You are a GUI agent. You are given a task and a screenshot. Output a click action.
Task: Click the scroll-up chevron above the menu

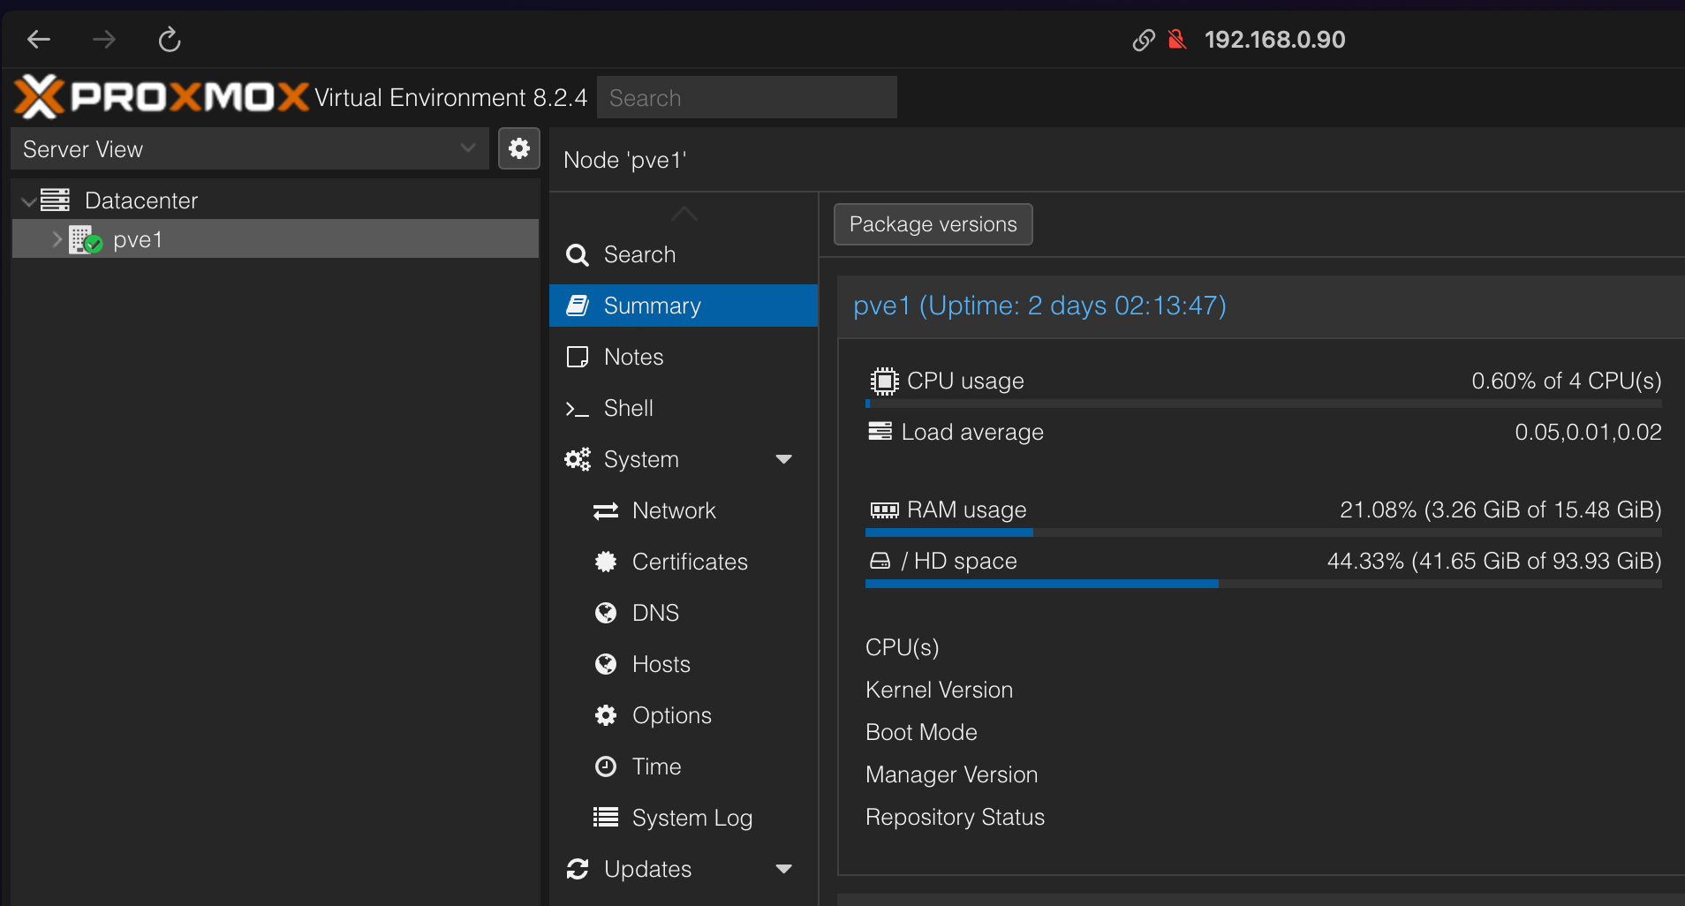[x=684, y=214]
